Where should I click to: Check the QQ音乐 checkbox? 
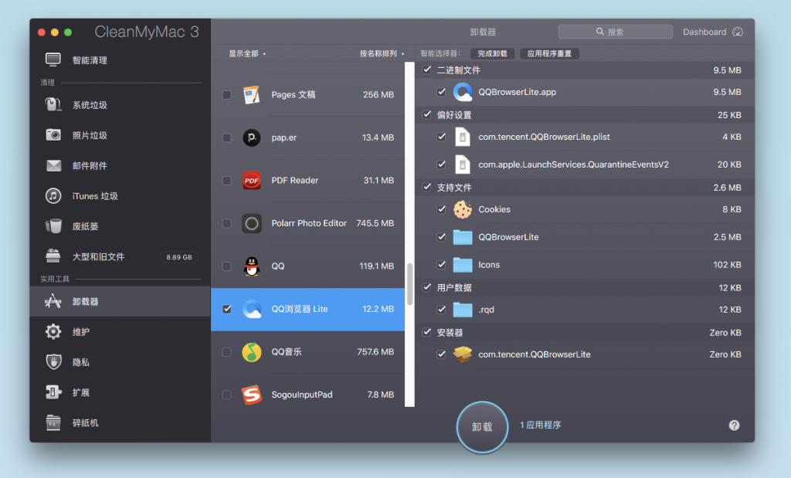click(x=227, y=352)
